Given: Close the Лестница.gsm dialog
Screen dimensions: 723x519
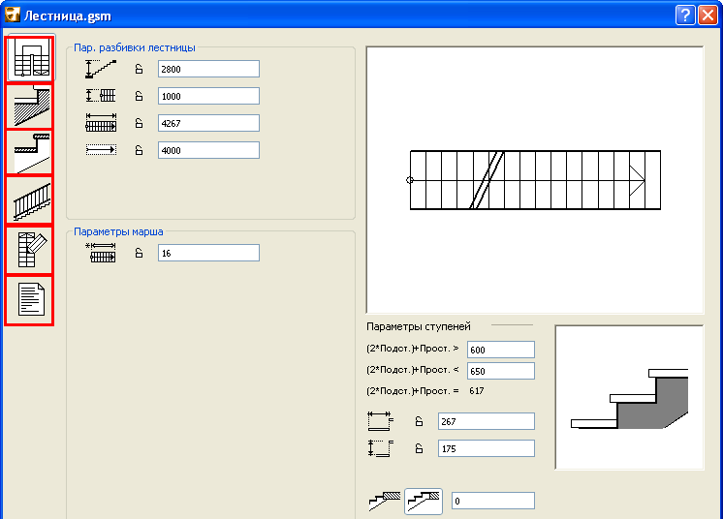Looking at the screenshot, I should tap(707, 15).
